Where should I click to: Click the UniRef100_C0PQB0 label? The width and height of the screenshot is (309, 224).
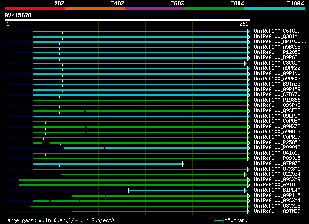[277, 121]
